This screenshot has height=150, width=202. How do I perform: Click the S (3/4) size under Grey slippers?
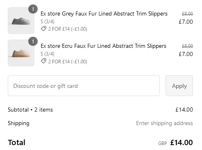[48, 22]
